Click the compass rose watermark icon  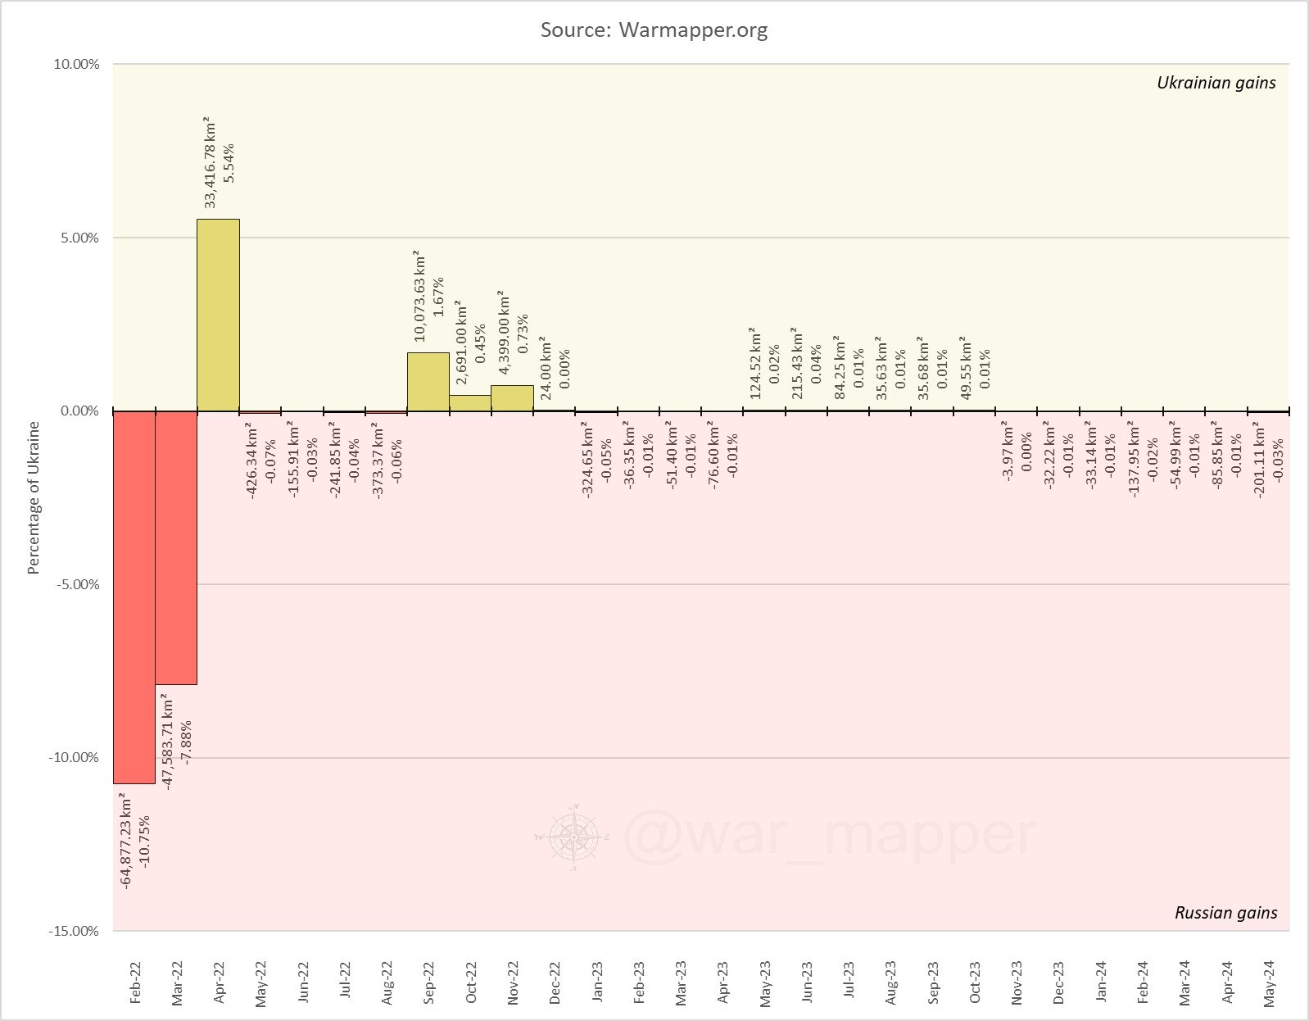click(x=572, y=837)
